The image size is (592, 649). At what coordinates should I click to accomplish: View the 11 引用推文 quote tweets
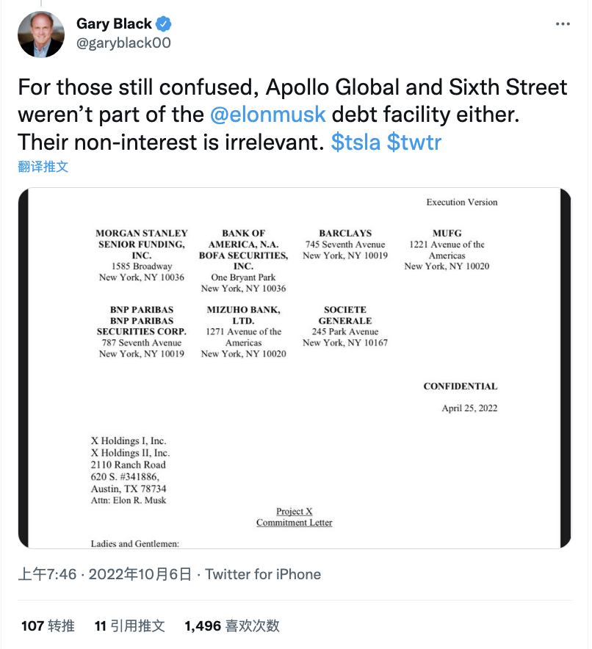[130, 626]
